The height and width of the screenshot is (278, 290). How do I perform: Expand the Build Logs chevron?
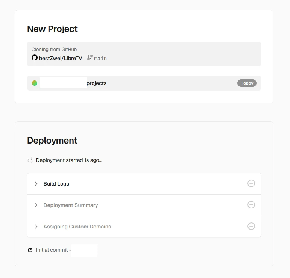coord(36,184)
